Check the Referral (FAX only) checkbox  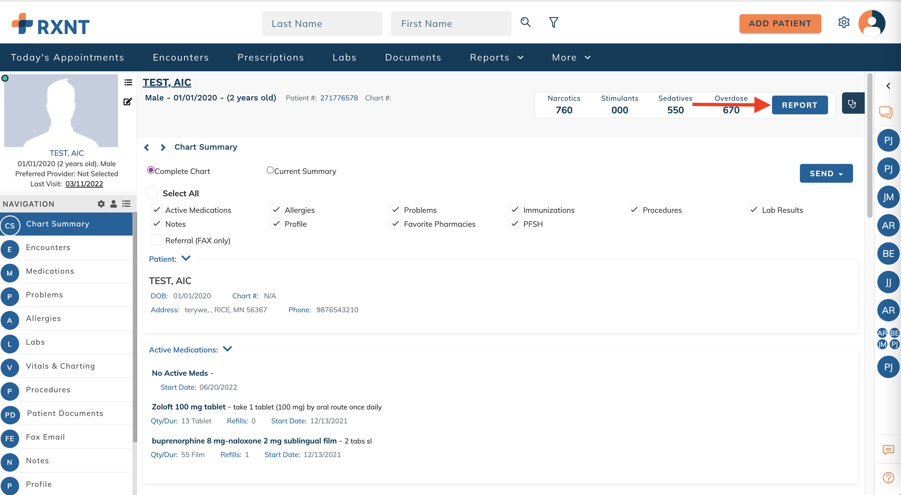(156, 240)
